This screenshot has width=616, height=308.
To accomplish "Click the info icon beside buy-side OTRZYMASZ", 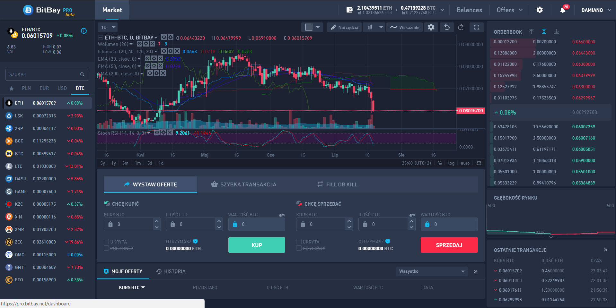I will coord(195,241).
